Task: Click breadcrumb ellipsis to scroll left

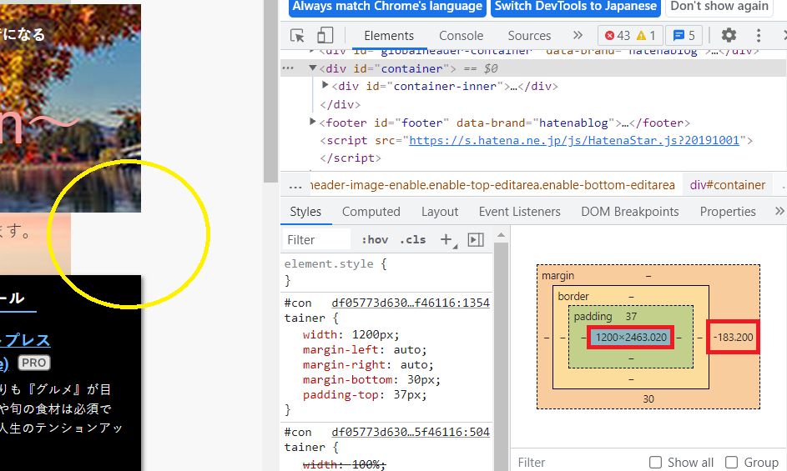Action: [x=295, y=186]
